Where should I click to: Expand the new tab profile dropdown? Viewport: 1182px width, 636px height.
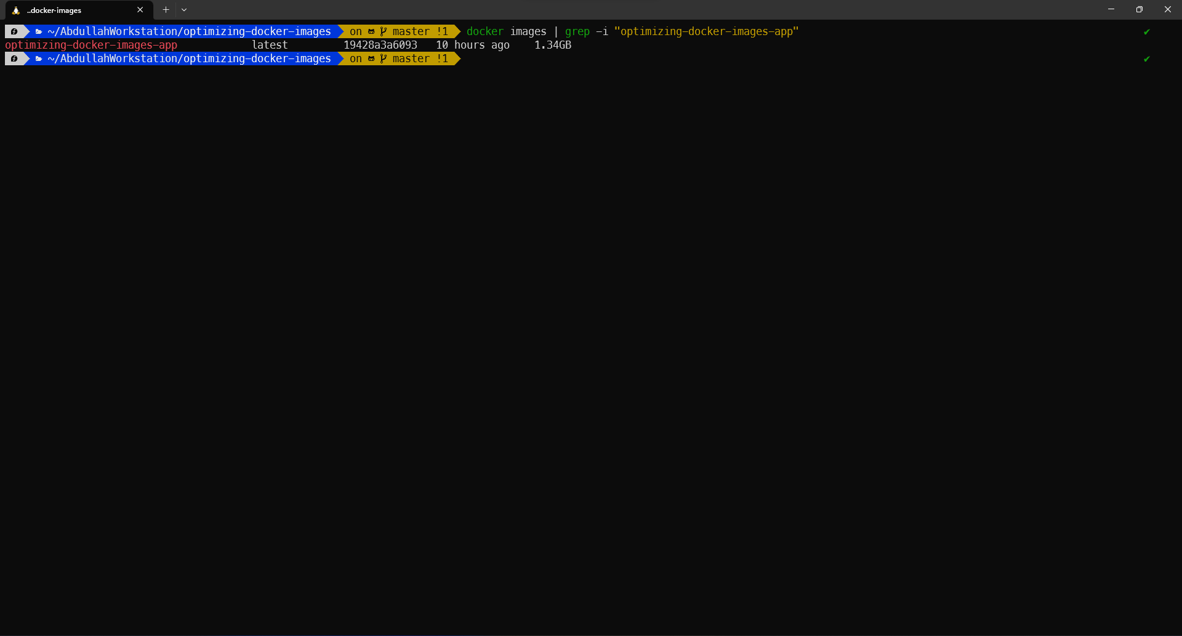[184, 10]
